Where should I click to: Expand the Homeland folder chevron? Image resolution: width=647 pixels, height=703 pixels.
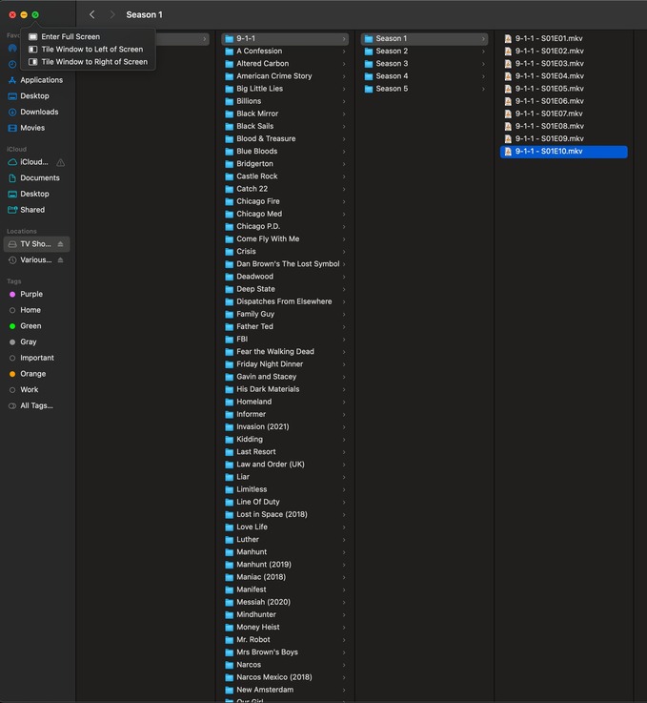point(344,403)
